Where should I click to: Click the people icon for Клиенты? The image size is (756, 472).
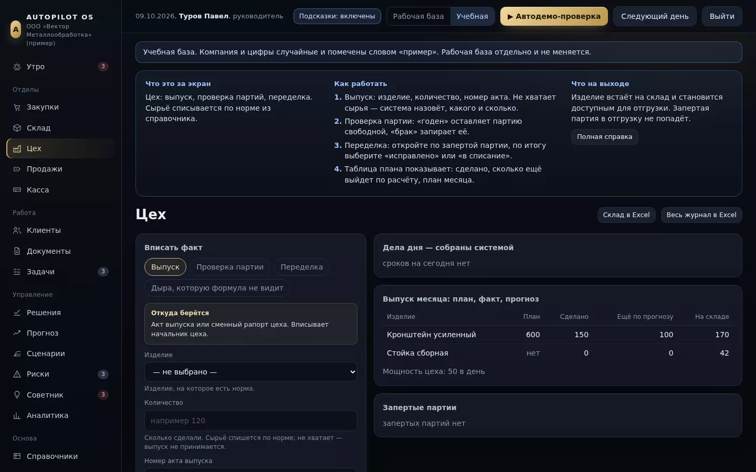click(x=17, y=230)
